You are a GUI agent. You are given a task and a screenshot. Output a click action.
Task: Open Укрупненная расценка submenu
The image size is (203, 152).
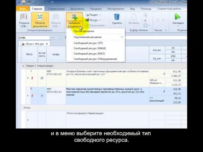pos(95,37)
